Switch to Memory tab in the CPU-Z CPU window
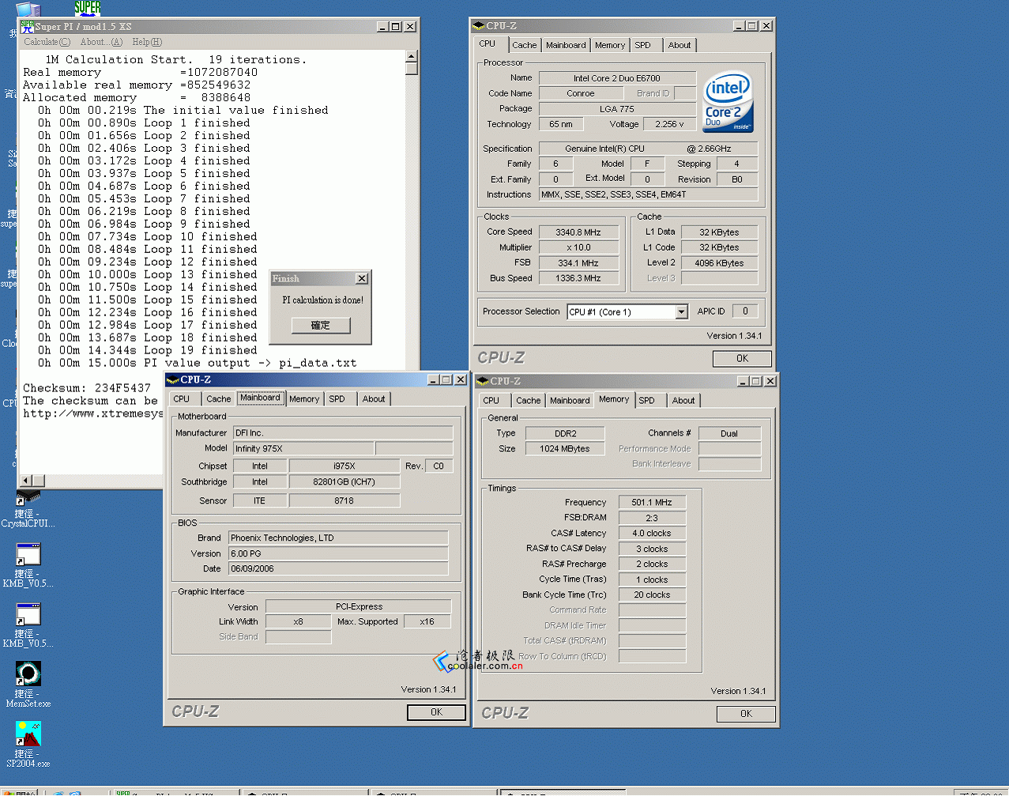 tap(610, 45)
